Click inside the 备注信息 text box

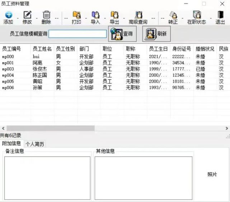pos(47,178)
